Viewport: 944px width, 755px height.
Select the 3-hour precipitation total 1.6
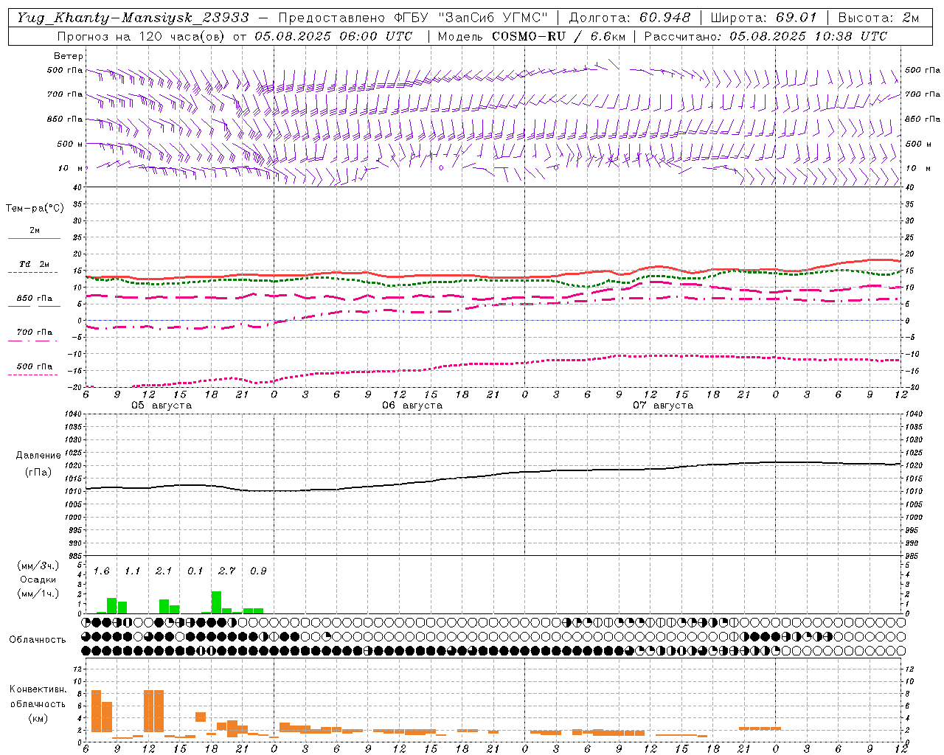pos(101,571)
